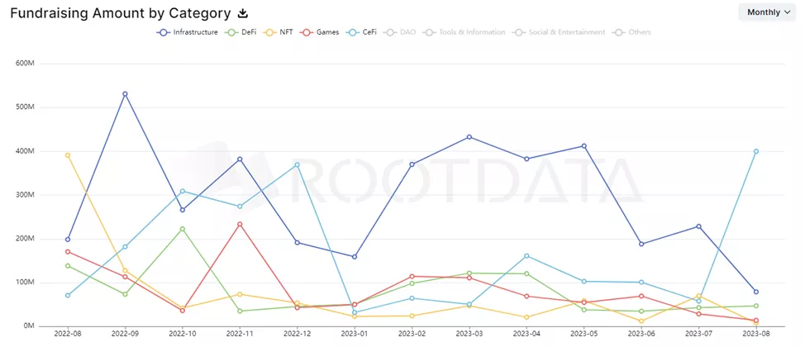The width and height of the screenshot is (805, 347).
Task: Click Games peak marker at 2022-11
Action: 240,224
